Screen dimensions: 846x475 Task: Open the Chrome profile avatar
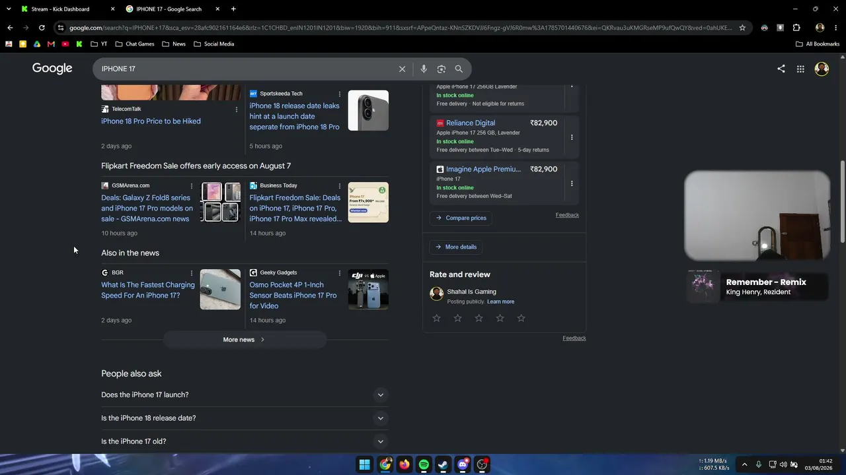[x=820, y=28]
